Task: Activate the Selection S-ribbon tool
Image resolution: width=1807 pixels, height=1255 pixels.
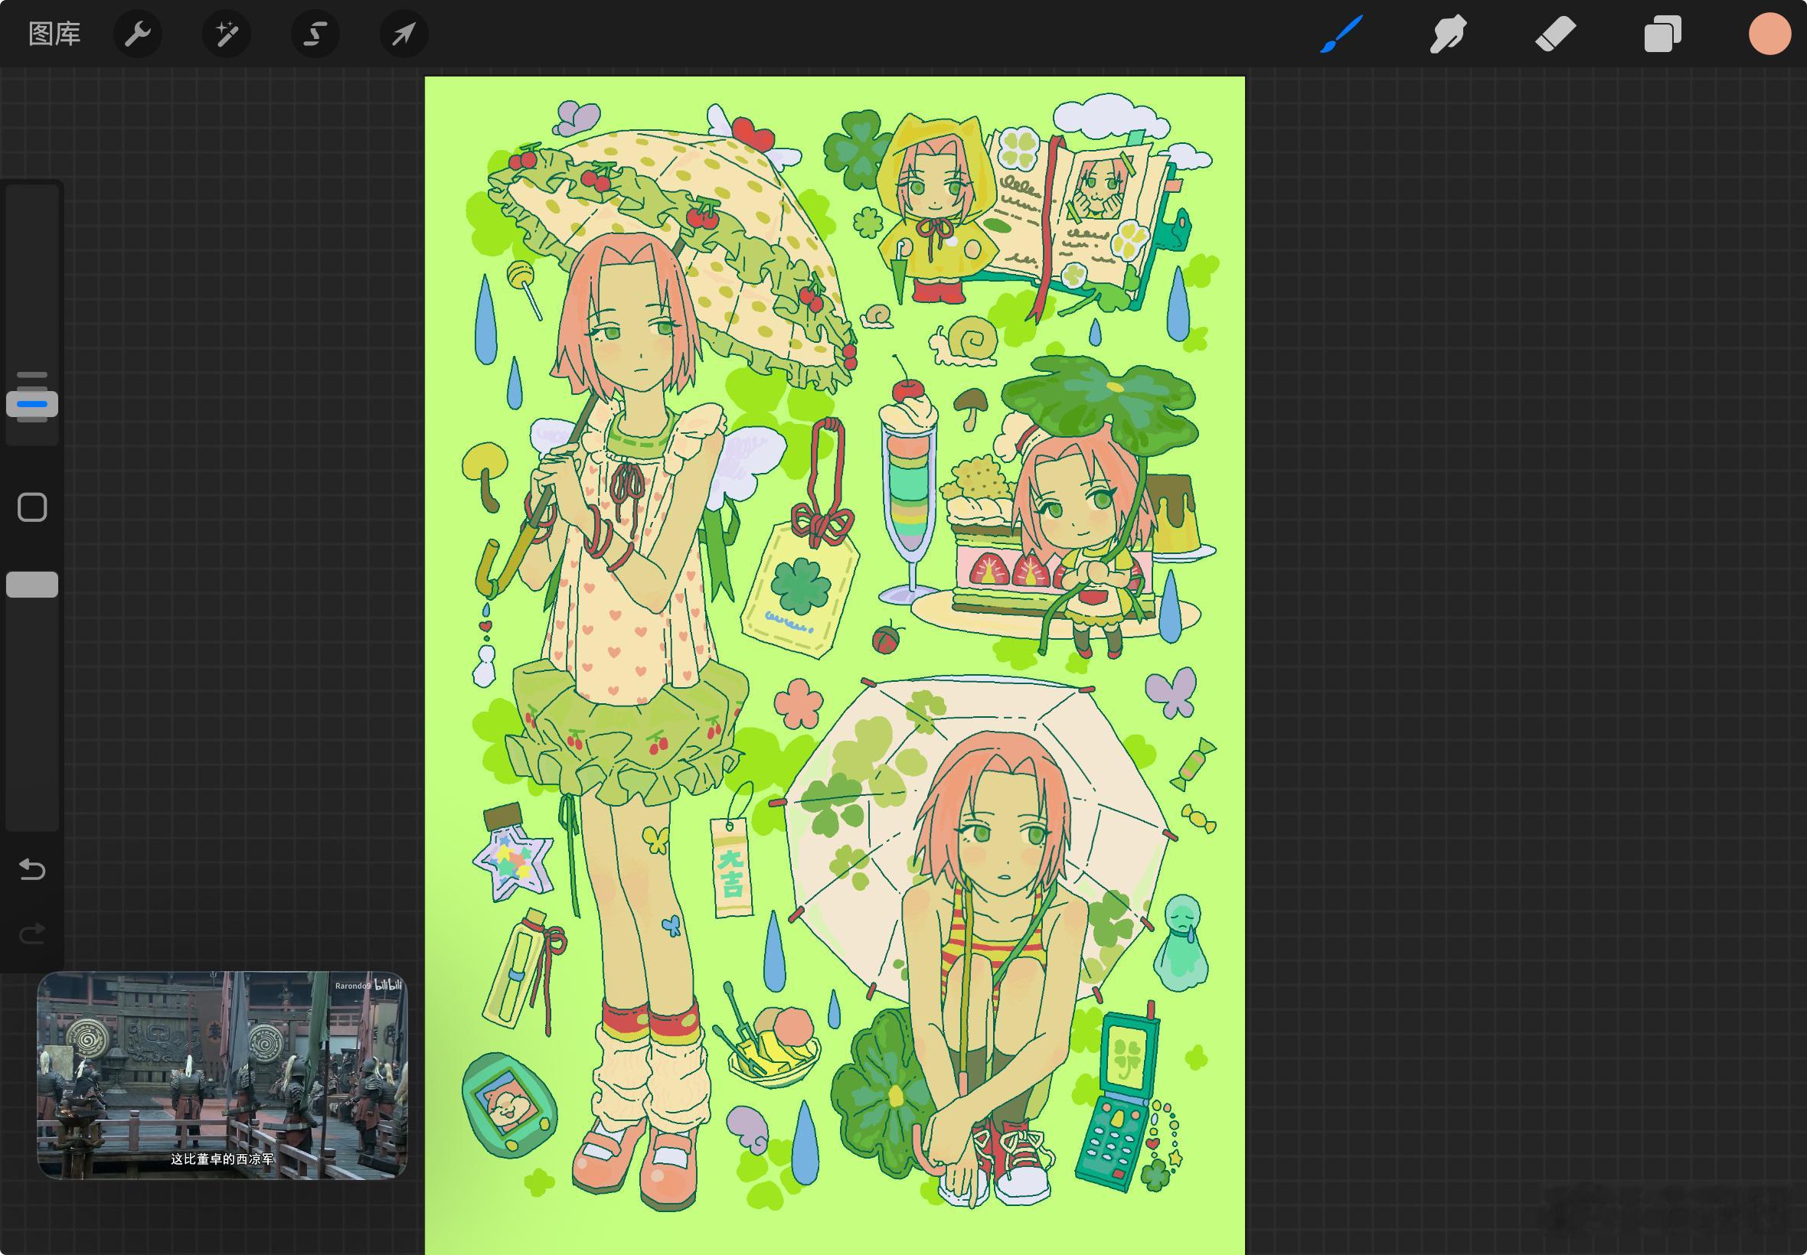Action: (x=315, y=34)
